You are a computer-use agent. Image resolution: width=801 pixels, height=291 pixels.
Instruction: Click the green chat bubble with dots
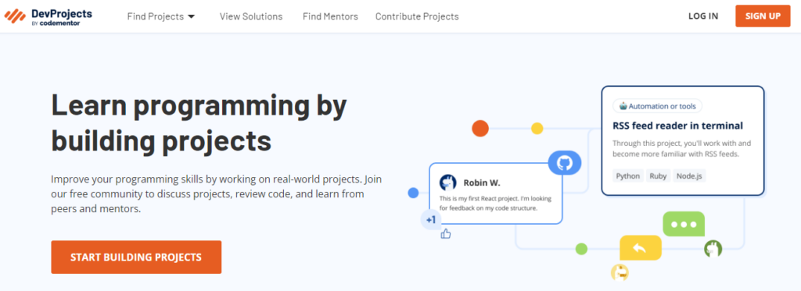point(684,224)
